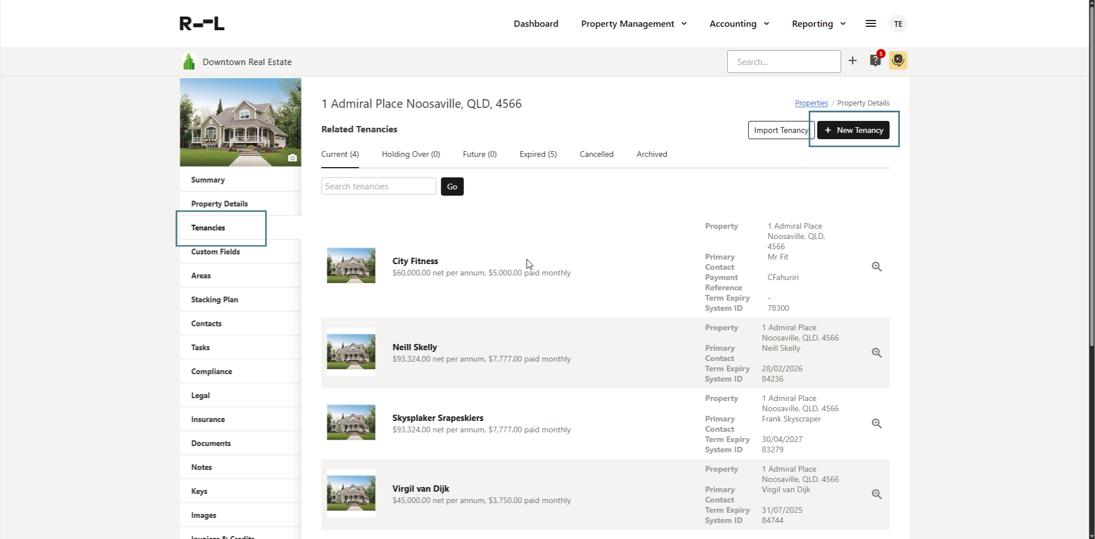Click the Skysplaker Srapeskiers property thumbnail
Viewport: 1095px width, 539px height.
[350, 423]
